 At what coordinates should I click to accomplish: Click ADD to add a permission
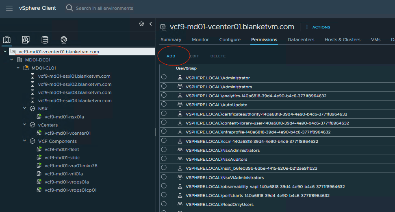171,56
